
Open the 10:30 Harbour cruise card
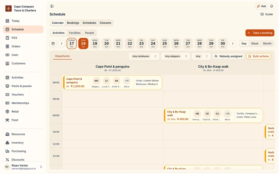(269, 132)
